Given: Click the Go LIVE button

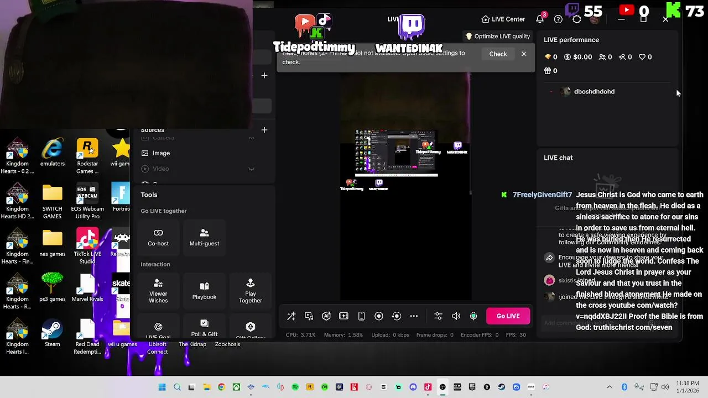Looking at the screenshot, I should [x=508, y=316].
